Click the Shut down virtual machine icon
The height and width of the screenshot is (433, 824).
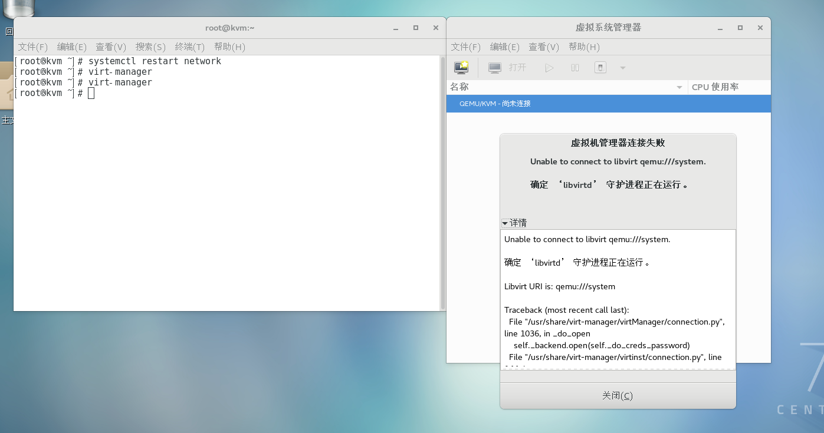pyautogui.click(x=600, y=67)
